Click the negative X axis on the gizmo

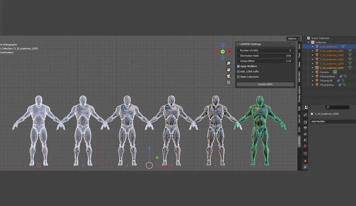216,52
